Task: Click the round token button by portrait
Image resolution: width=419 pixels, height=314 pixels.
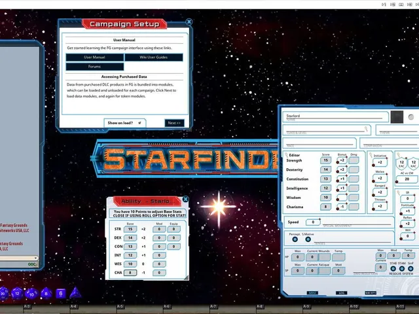Action: (411, 117)
